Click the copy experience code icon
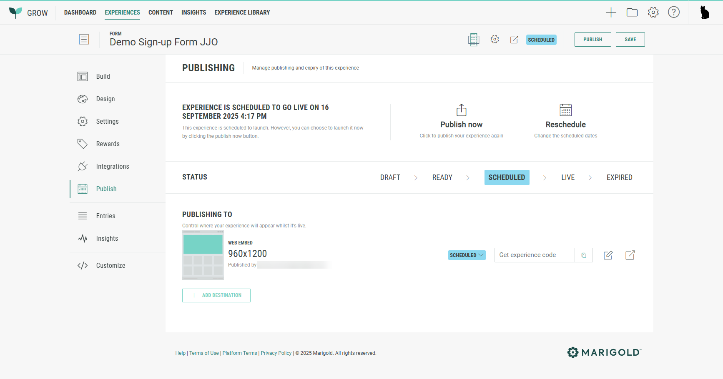This screenshot has height=379, width=723. [584, 255]
